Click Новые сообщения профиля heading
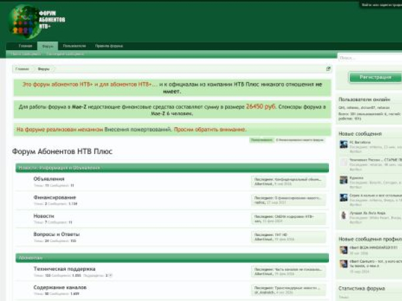Image resolution: width=402 pixels, height=301 pixels. [371, 239]
